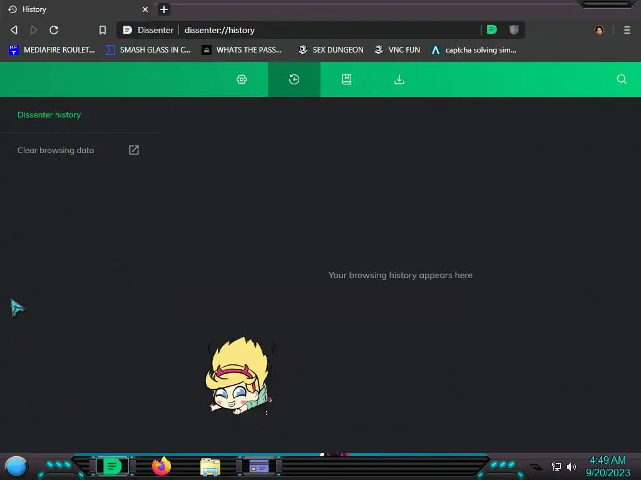641x480 pixels.
Task: Open Settings via gear icon
Action: [242, 79]
